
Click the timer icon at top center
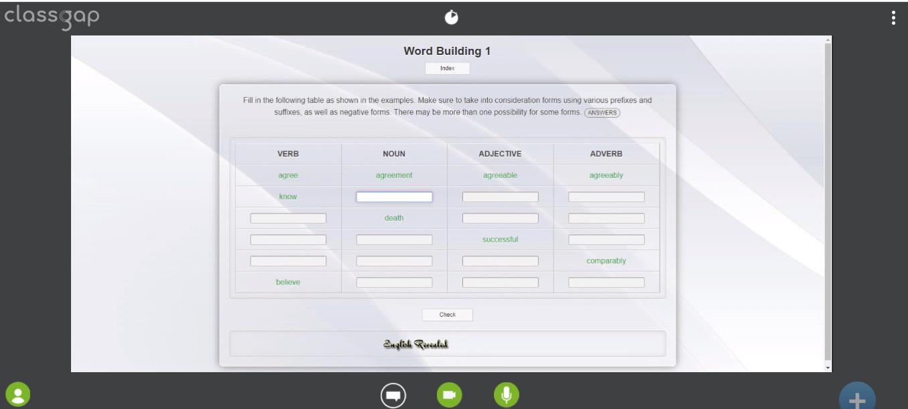(x=452, y=17)
